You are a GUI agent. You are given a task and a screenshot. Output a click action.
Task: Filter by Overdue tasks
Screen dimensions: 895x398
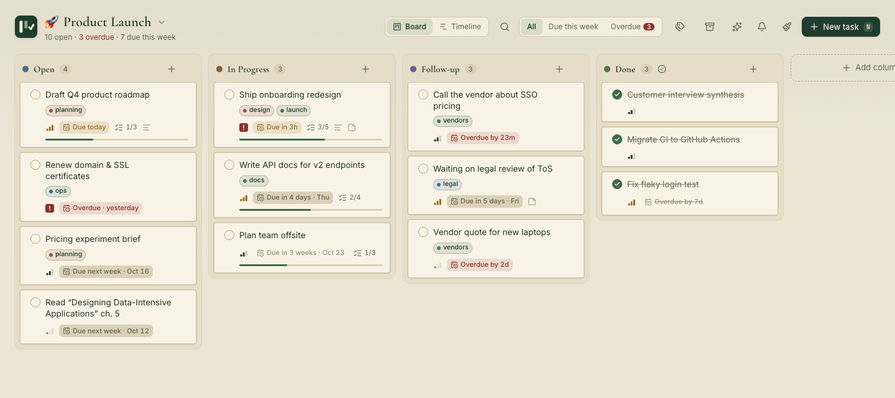pyautogui.click(x=632, y=27)
